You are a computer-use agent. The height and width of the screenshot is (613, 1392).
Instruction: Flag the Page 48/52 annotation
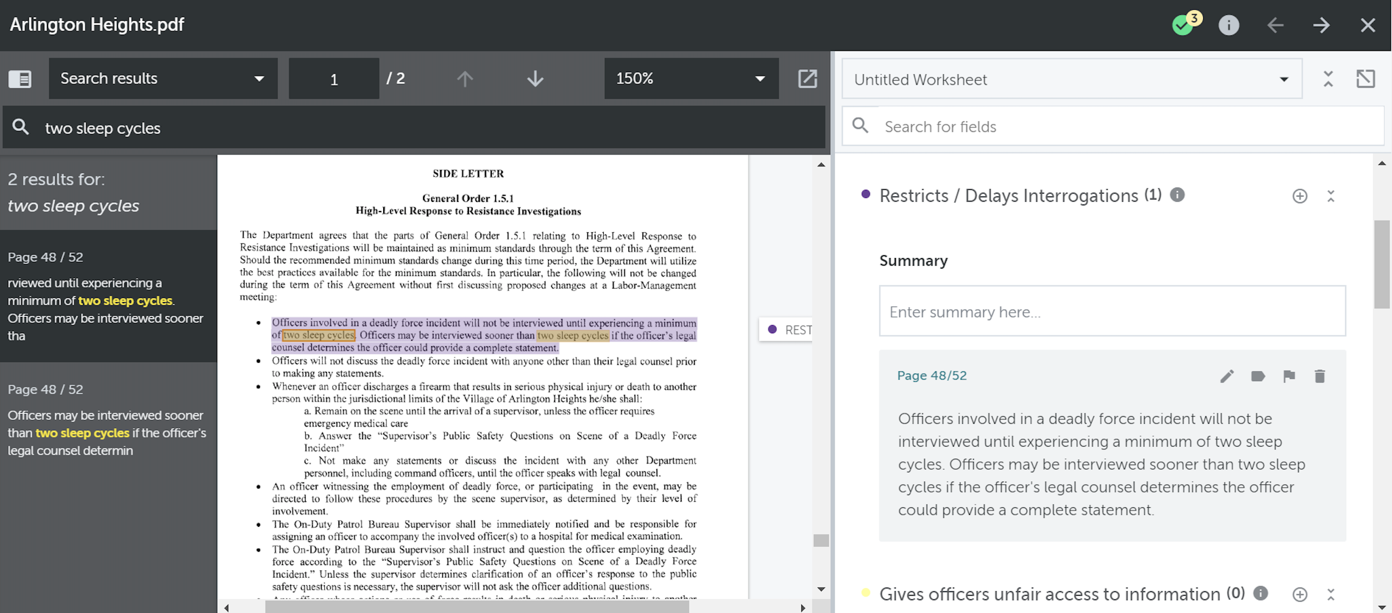tap(1289, 376)
